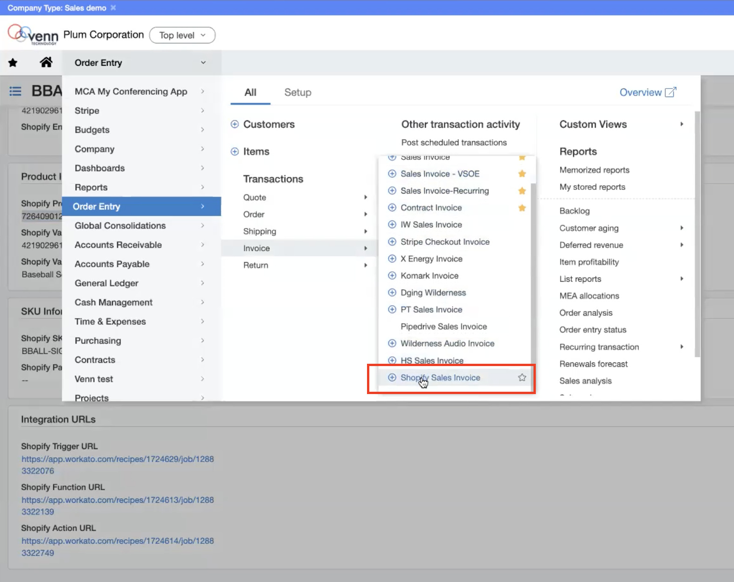Expand List reports submenu
This screenshot has width=734, height=582.
(x=682, y=279)
